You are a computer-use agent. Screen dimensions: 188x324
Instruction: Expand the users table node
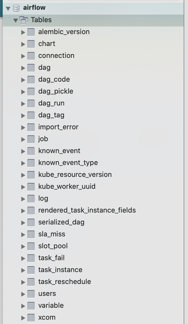tap(23, 294)
